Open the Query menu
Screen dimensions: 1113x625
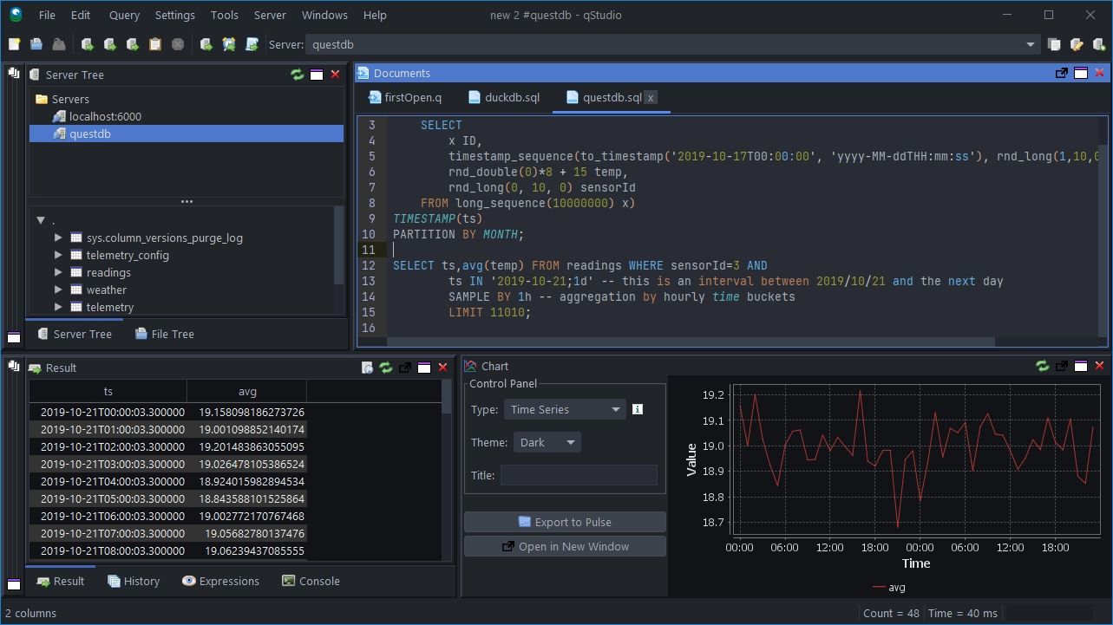click(123, 15)
